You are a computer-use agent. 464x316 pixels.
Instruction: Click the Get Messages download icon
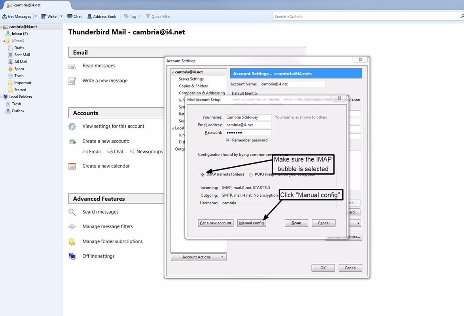(x=4, y=16)
